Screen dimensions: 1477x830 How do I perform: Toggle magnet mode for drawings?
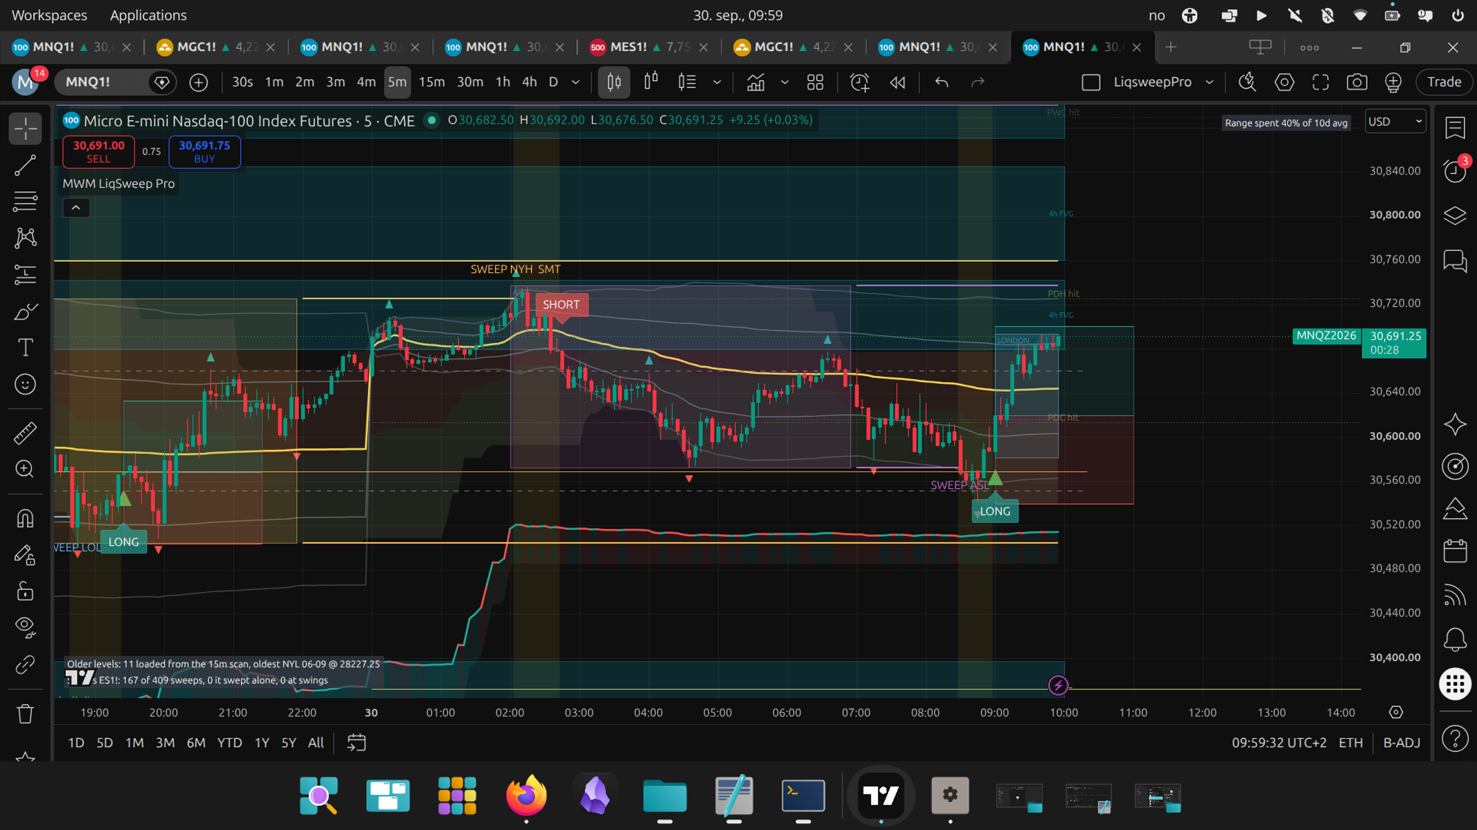click(25, 518)
